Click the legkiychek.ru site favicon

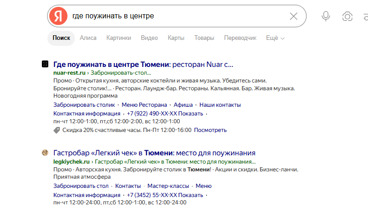click(x=45, y=153)
